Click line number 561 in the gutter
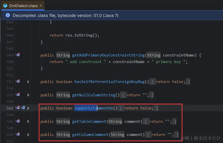Image resolution: width=223 pixels, height=143 pixels. [10, 108]
